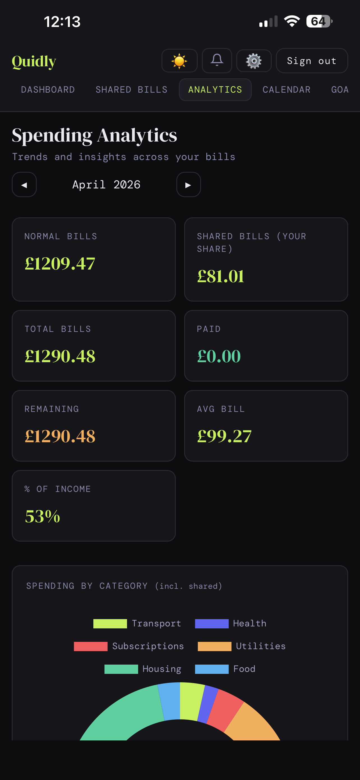The image size is (360, 780).
Task: Select the Normal Bills summary card
Action: 94,259
